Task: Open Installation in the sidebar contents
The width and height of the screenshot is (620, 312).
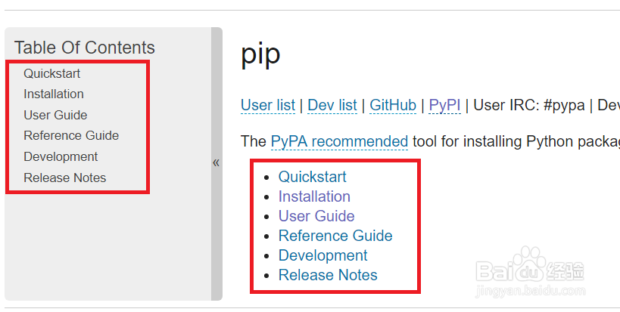Action: tap(53, 94)
